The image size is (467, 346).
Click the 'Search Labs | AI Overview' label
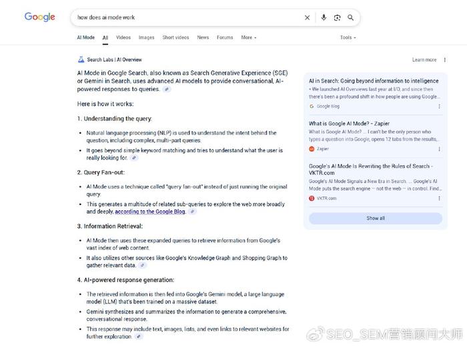click(114, 60)
